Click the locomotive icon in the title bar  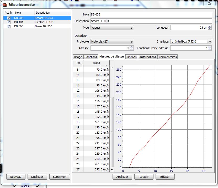[x=5, y=4]
